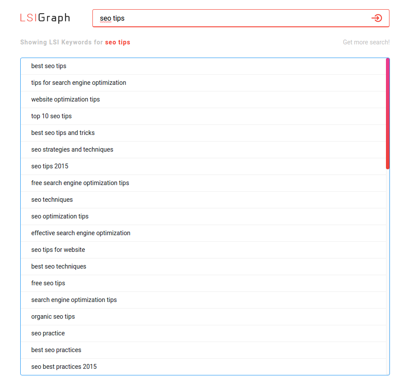Select 'effective search engine optimization' keyword
The image size is (404, 382).
(x=81, y=233)
